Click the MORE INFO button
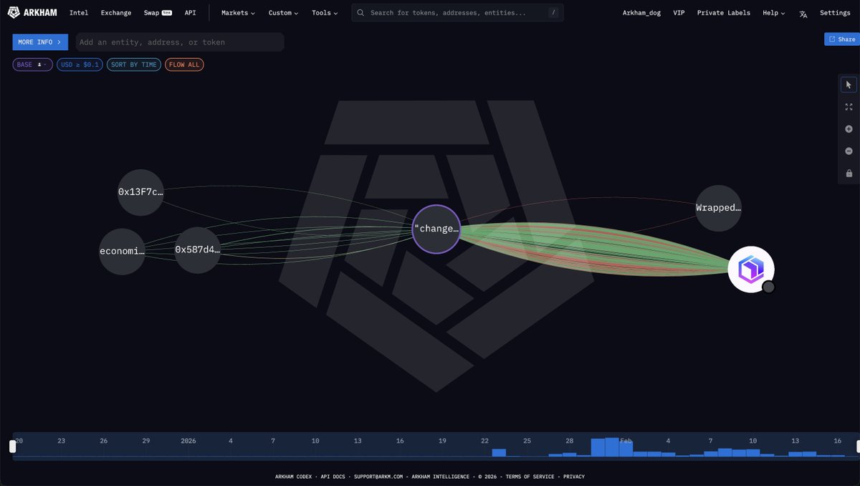The height and width of the screenshot is (486, 860). (40, 42)
